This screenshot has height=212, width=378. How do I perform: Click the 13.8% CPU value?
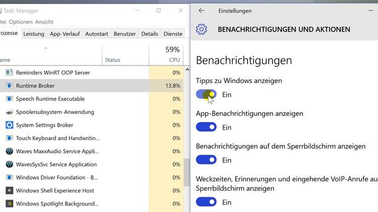(173, 85)
